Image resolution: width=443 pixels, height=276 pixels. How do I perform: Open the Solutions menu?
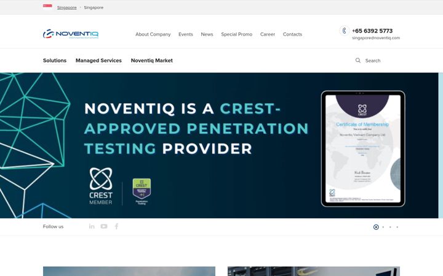click(x=55, y=61)
